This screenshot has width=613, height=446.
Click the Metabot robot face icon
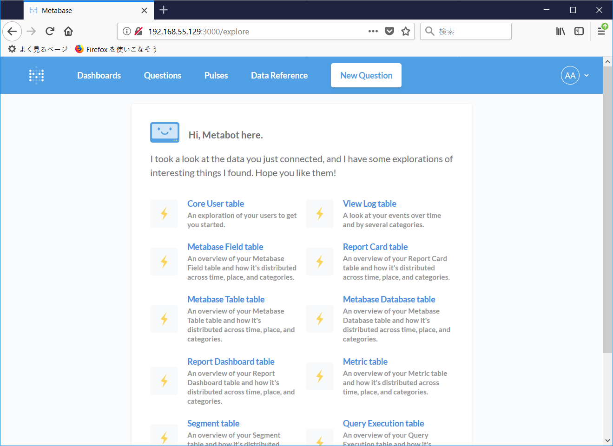click(x=165, y=132)
